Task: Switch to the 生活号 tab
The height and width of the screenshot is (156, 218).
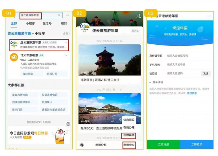Action: (x=47, y=23)
